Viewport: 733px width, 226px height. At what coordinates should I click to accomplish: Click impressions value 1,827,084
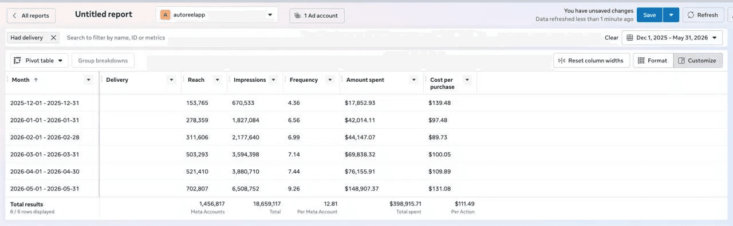click(x=246, y=120)
